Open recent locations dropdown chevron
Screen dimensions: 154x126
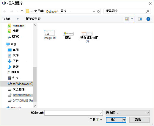click(17, 11)
